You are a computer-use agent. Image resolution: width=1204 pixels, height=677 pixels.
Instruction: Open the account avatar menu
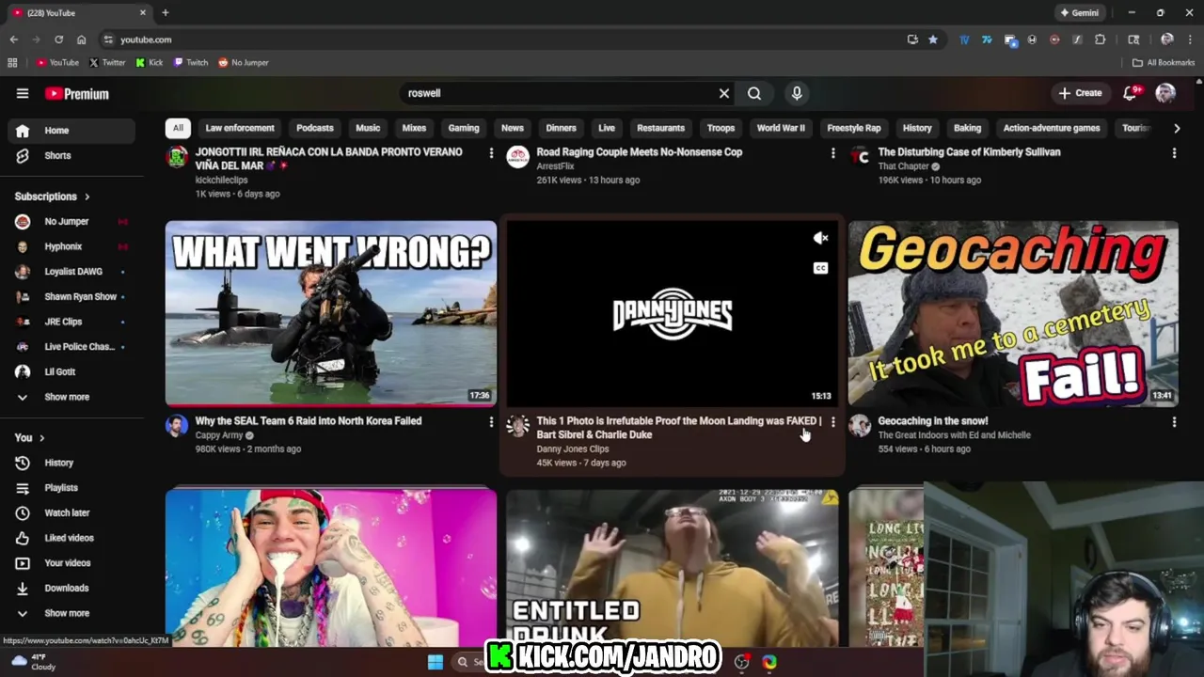1165,93
